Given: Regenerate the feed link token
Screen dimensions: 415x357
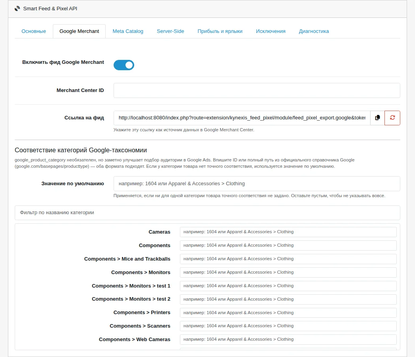Looking at the screenshot, I should click(x=392, y=118).
